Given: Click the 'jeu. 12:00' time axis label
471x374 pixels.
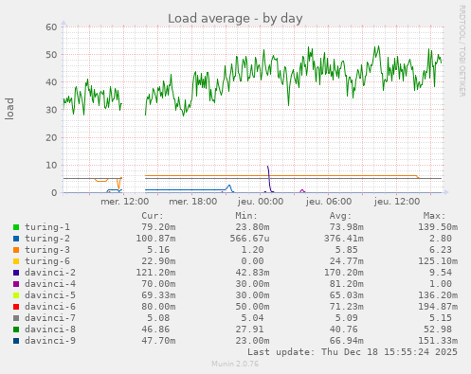Looking at the screenshot, I should (397, 202).
